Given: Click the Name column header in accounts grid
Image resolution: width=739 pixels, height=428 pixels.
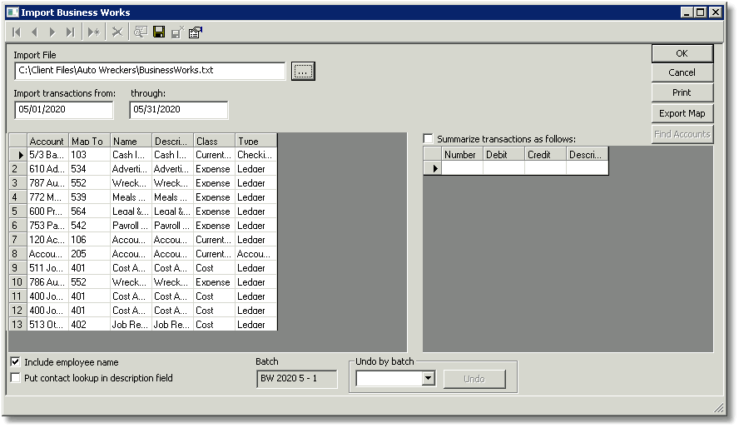Looking at the screenshot, I should tap(131, 141).
